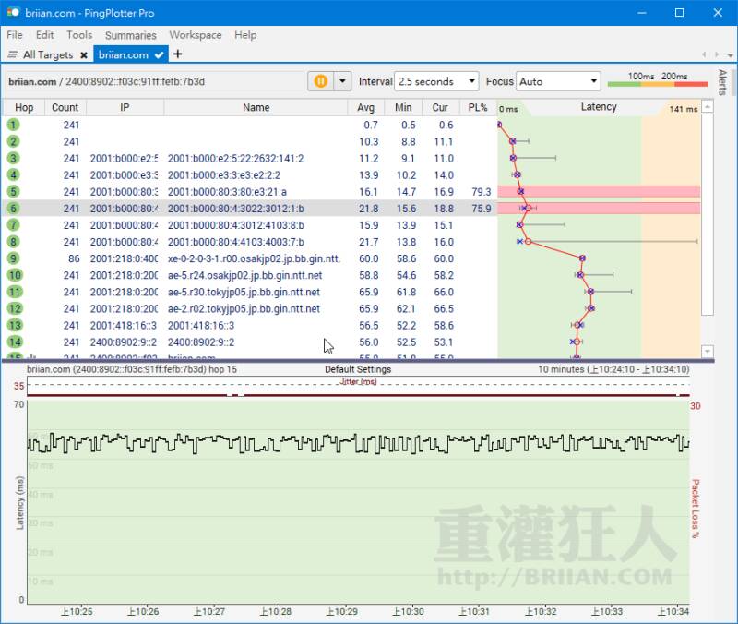Viewport: 738px width, 624px height.
Task: Click the hop 13 green circle icon
Action: [x=15, y=326]
